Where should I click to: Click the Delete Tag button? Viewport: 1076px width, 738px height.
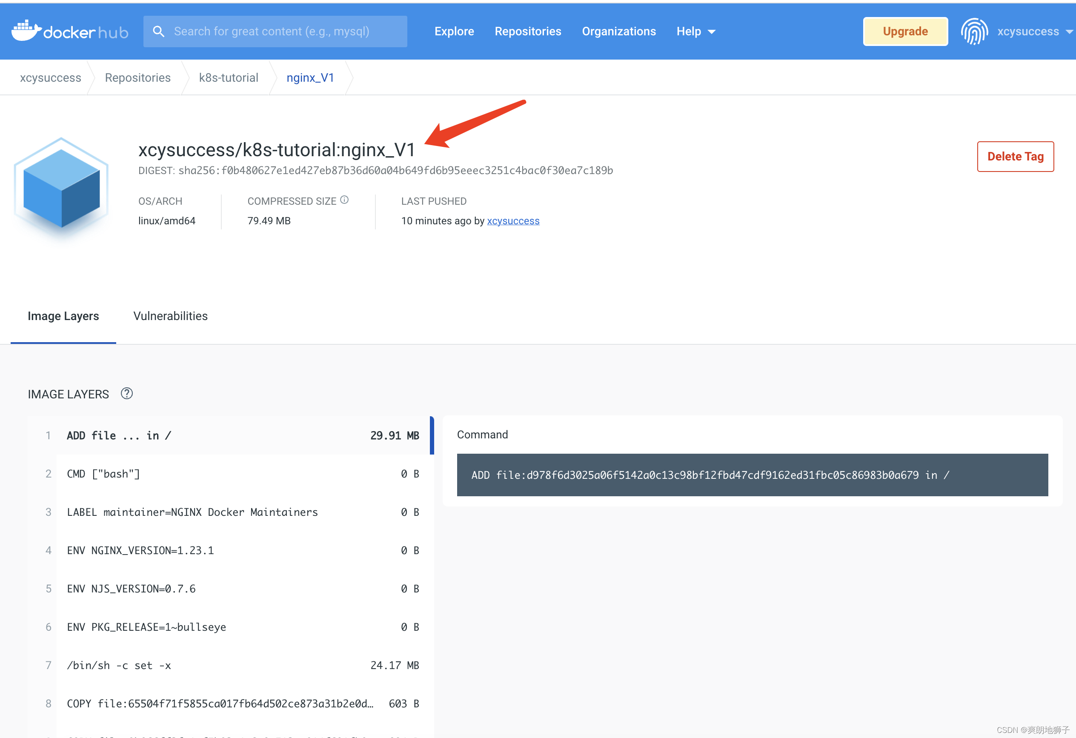pos(1014,154)
